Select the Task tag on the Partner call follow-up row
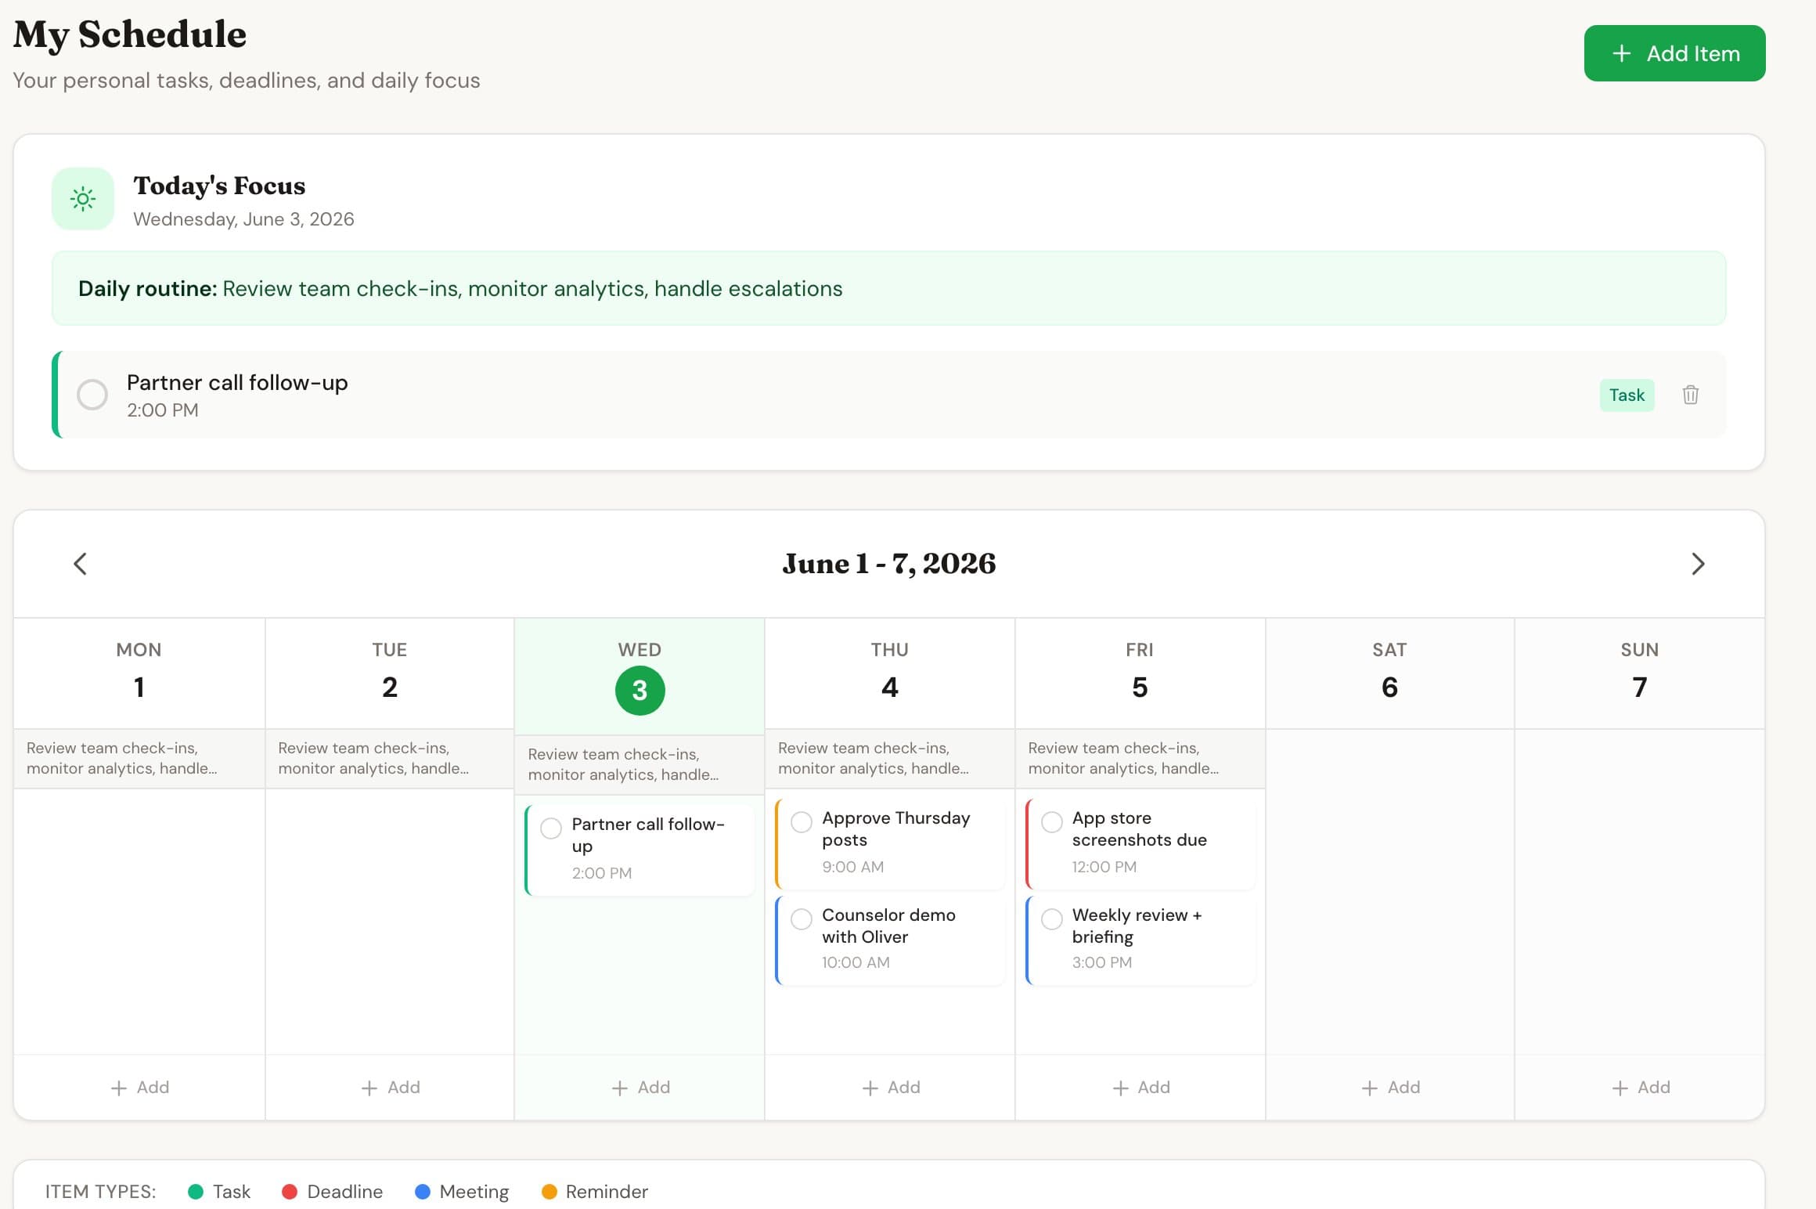The width and height of the screenshot is (1816, 1209). (x=1627, y=395)
